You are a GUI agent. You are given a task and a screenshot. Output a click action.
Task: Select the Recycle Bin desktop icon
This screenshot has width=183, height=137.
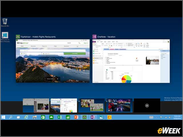(5, 23)
